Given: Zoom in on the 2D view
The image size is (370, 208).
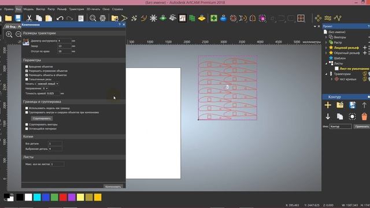Looking at the screenshot, I should (9, 35).
